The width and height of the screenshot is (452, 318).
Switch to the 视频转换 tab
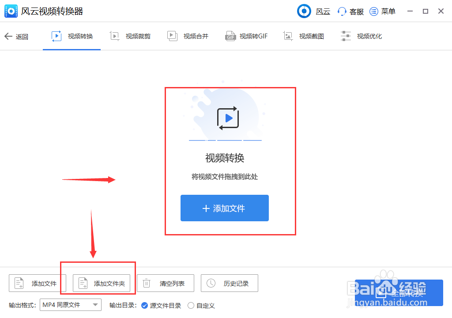(72, 36)
